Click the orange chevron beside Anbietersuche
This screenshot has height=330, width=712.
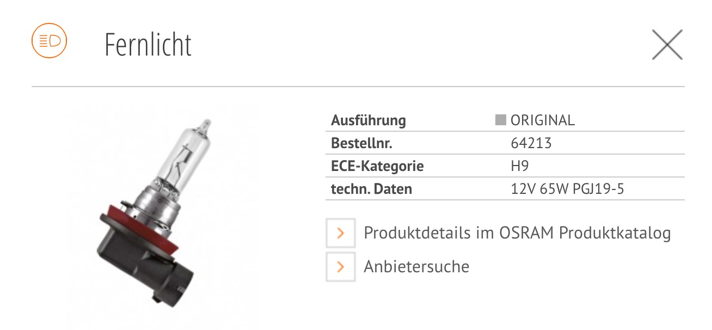(341, 267)
